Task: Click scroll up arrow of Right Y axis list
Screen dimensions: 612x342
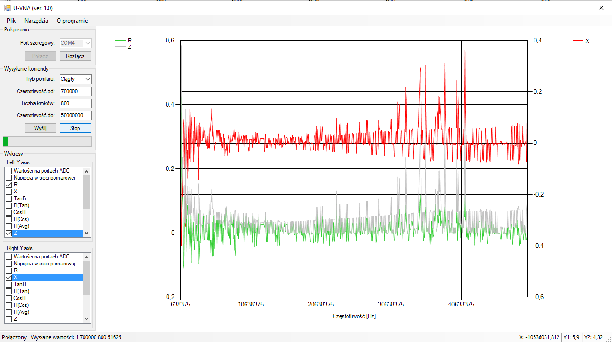Action: 86,257
